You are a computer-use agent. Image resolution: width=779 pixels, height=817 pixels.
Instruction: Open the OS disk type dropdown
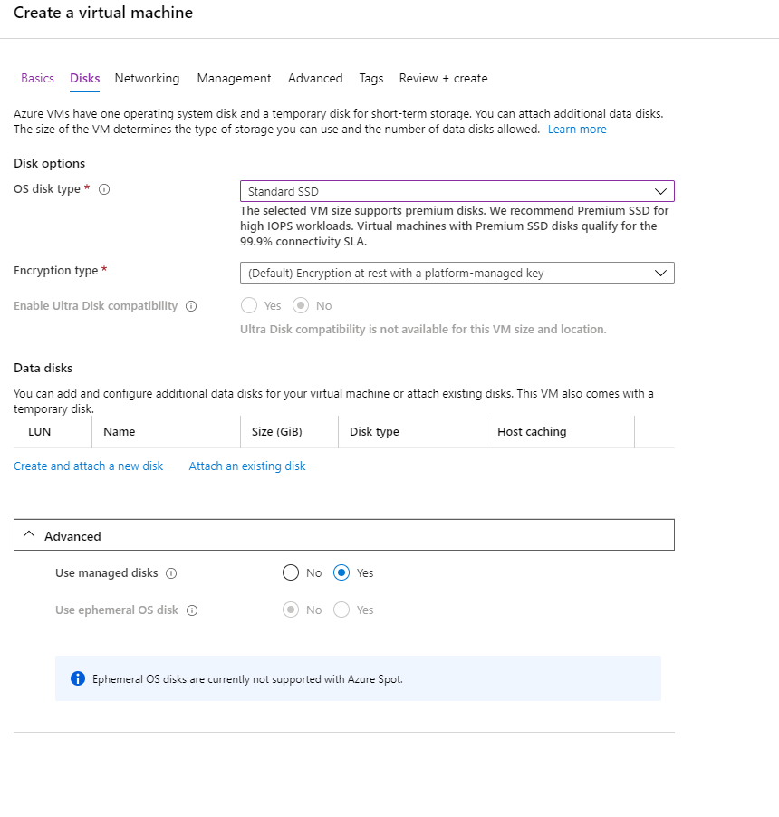457,191
